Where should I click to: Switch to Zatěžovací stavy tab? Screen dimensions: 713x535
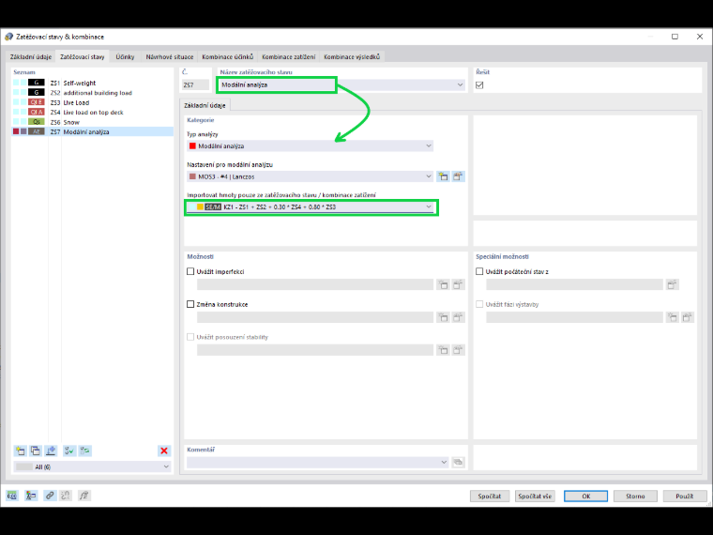[x=83, y=57]
